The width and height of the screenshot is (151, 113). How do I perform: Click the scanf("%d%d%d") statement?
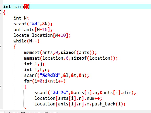click(x=56, y=76)
